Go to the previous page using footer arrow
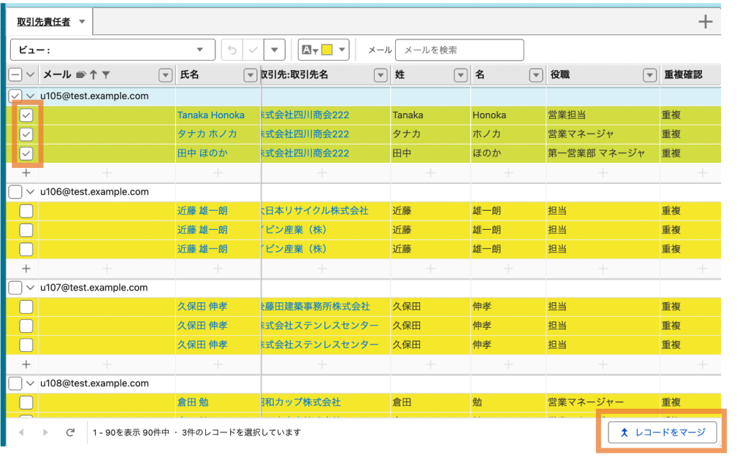 [20, 432]
